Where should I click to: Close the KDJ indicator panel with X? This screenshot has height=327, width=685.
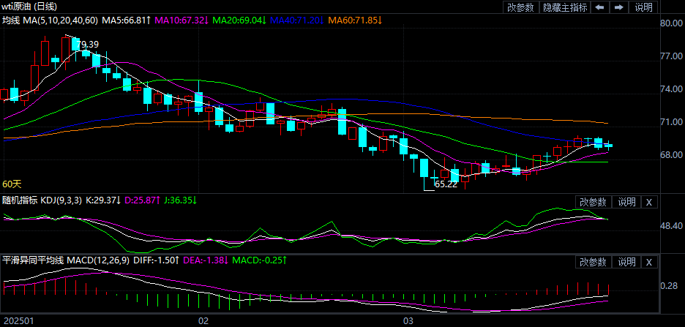(648, 202)
